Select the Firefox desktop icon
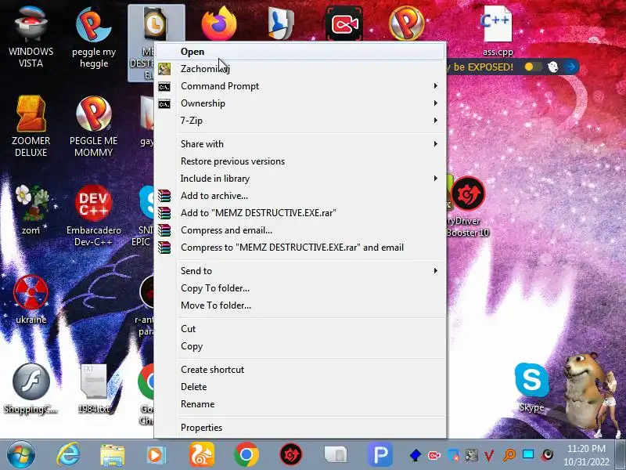Image resolution: width=626 pixels, height=470 pixels. pos(219,23)
